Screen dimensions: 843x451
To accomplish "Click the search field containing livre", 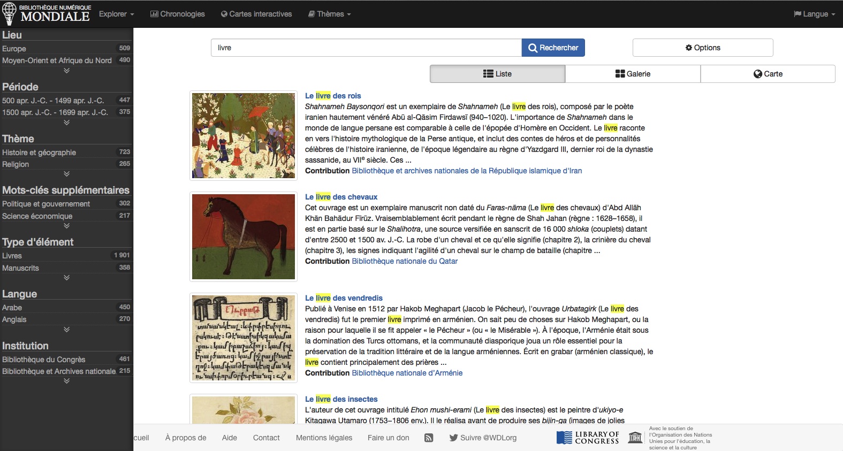I will coord(366,48).
